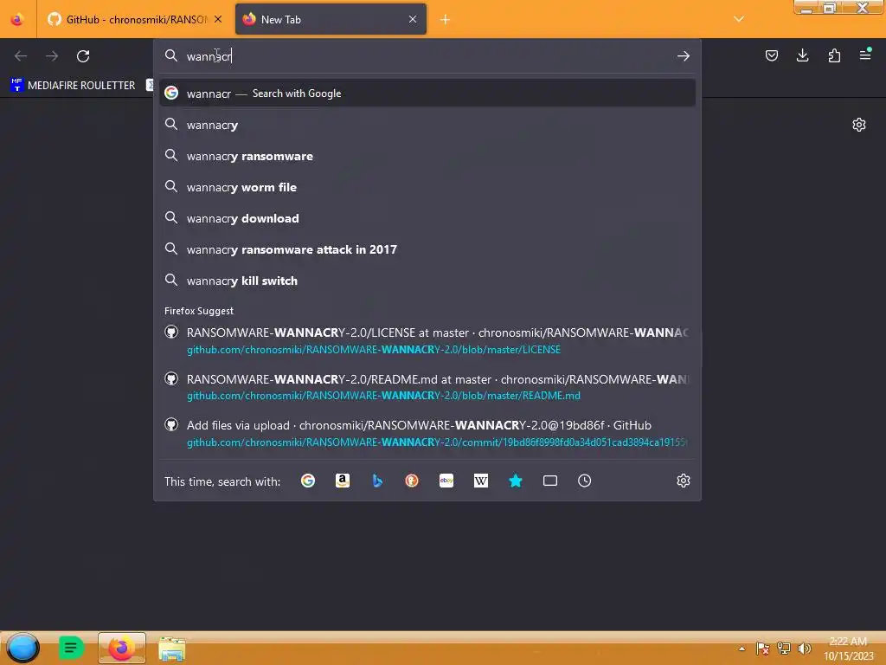Viewport: 886px width, 665px height.
Task: Open search settings gear in dropdown
Action: click(684, 481)
